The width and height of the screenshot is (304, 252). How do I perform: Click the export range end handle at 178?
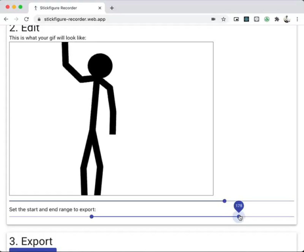[x=238, y=217]
